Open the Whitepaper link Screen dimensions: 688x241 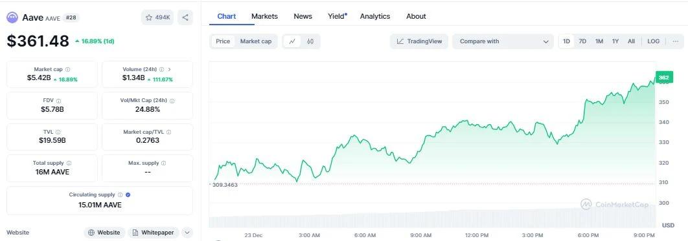154,233
